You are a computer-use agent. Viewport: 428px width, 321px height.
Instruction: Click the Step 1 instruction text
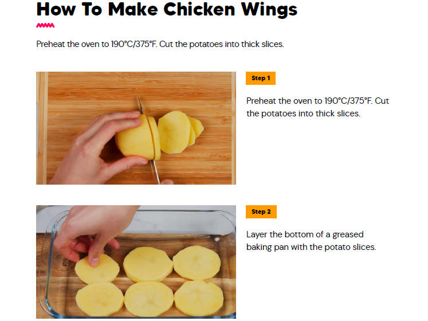(x=317, y=107)
